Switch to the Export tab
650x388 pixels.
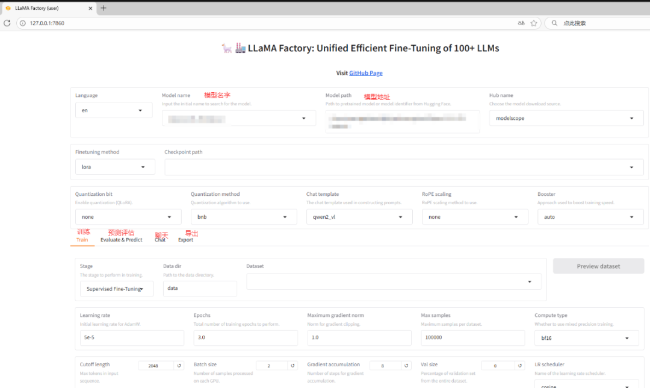pyautogui.click(x=186, y=240)
